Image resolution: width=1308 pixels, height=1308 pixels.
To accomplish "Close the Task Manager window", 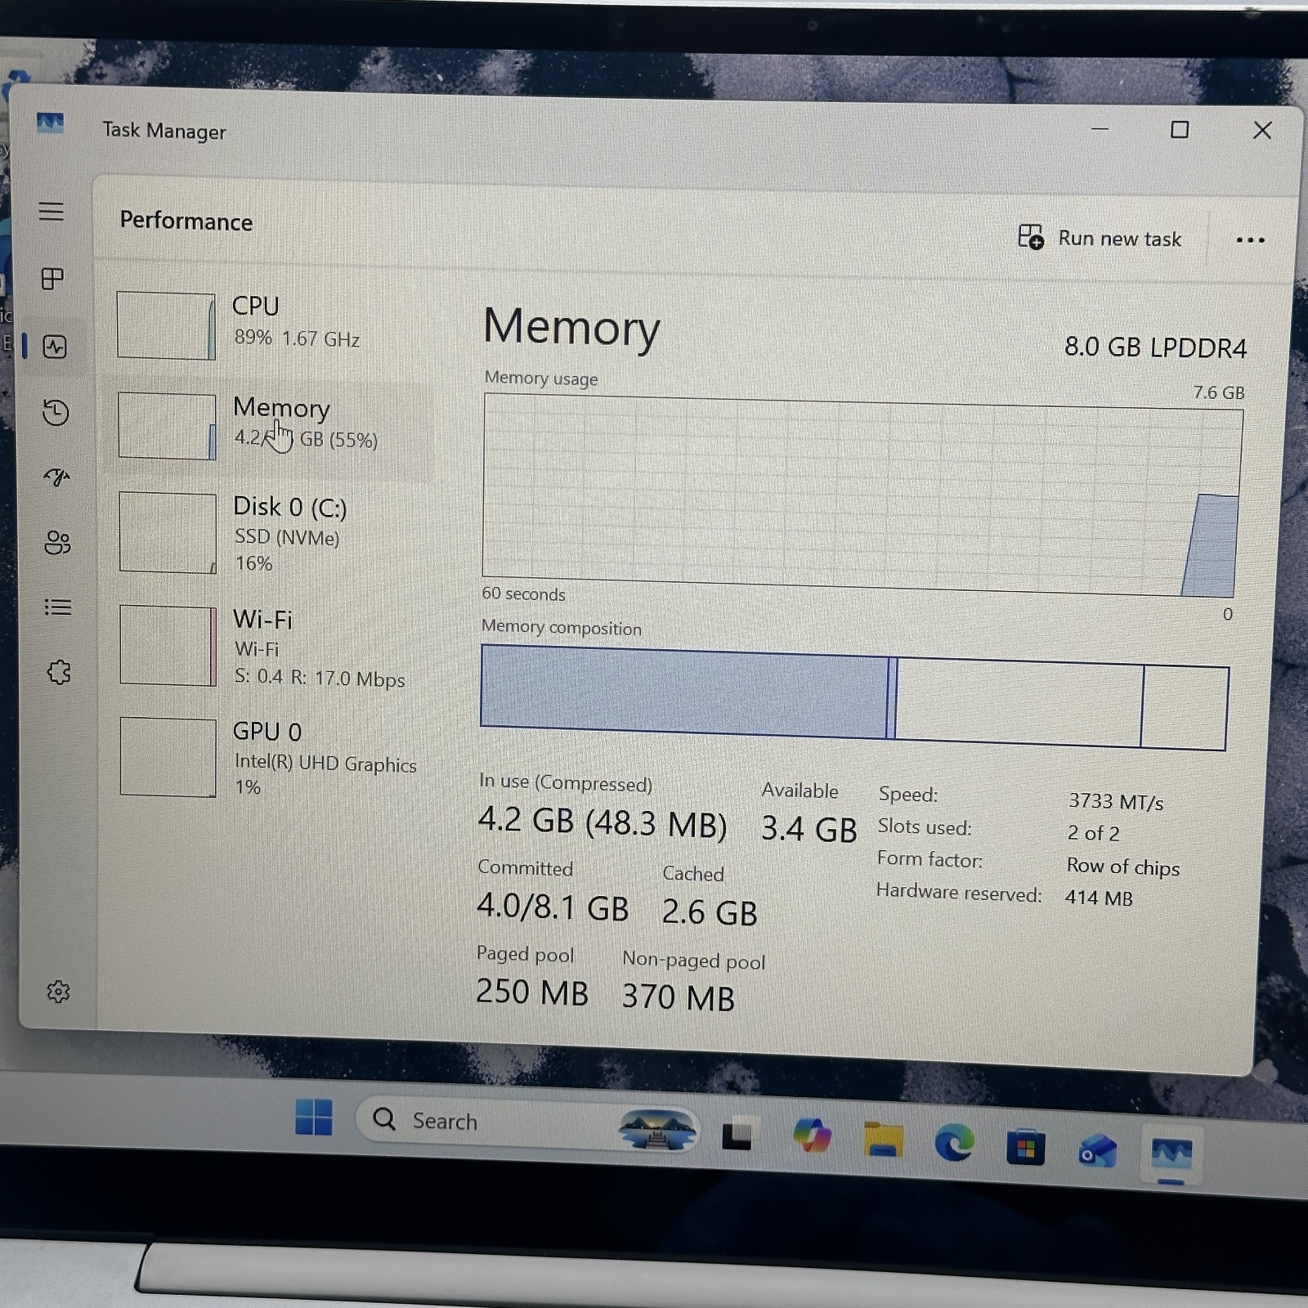I will click(1262, 130).
